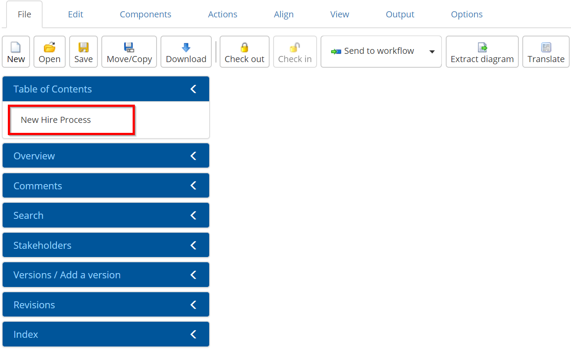Open the Components tab
Screen dimensions: 571x353
(146, 14)
